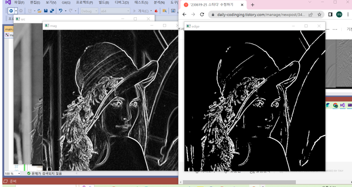
Task: Minimize the edge image window
Action: [293, 26]
